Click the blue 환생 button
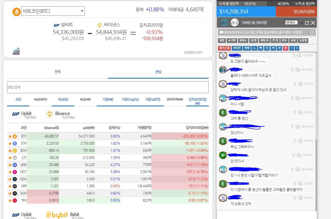The image size is (331, 219). [x=247, y=48]
